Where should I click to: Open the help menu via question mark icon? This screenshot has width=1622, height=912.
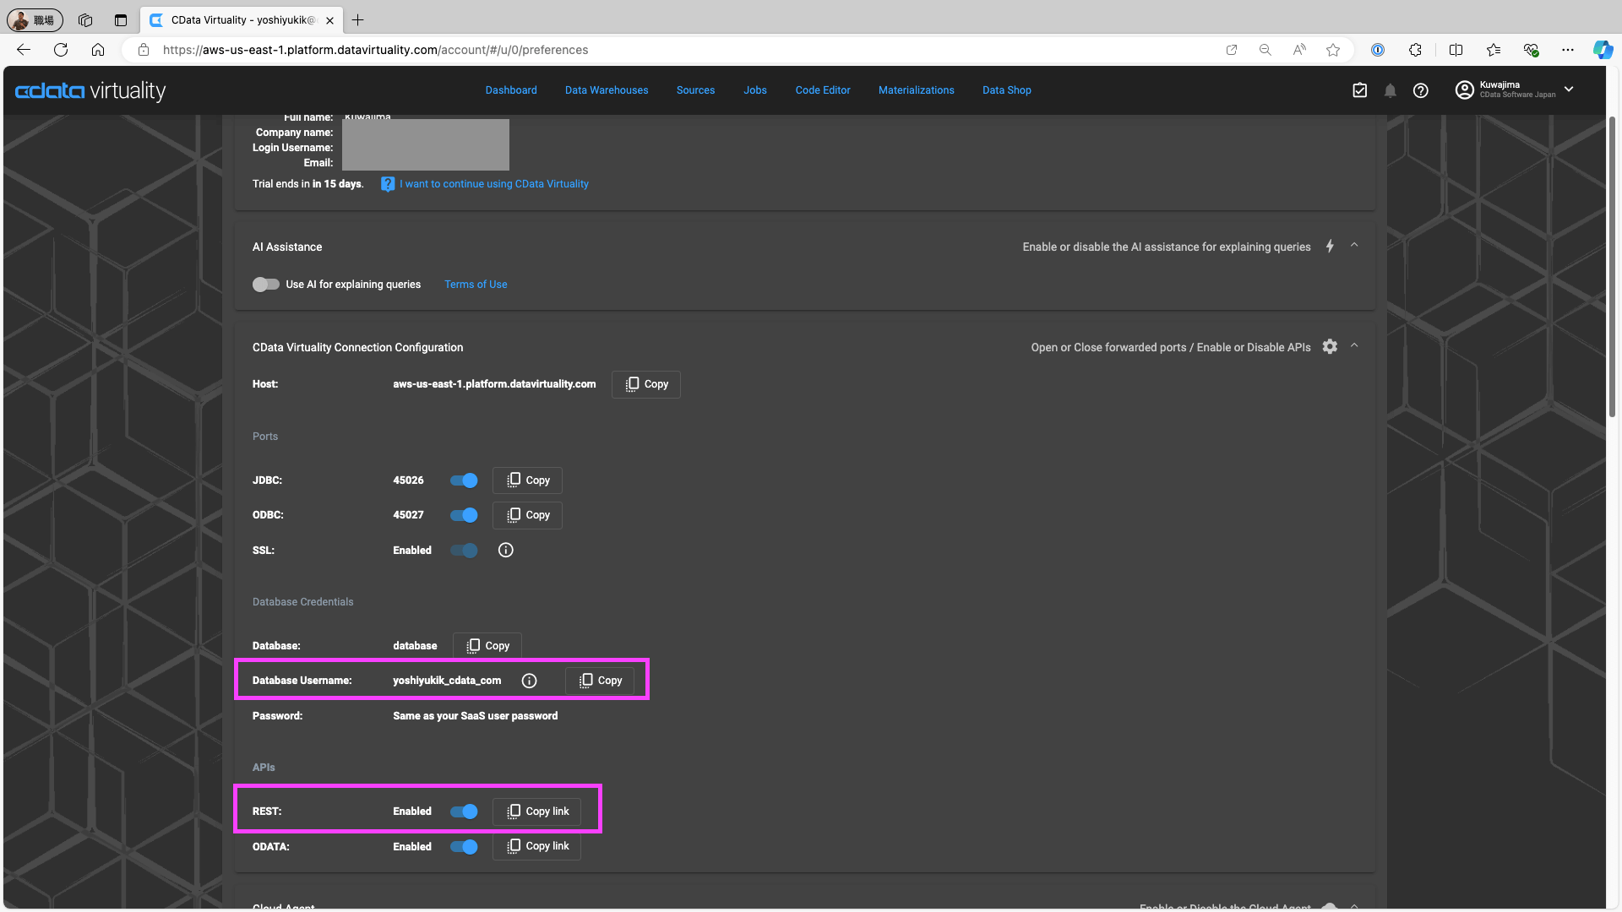coord(1420,90)
